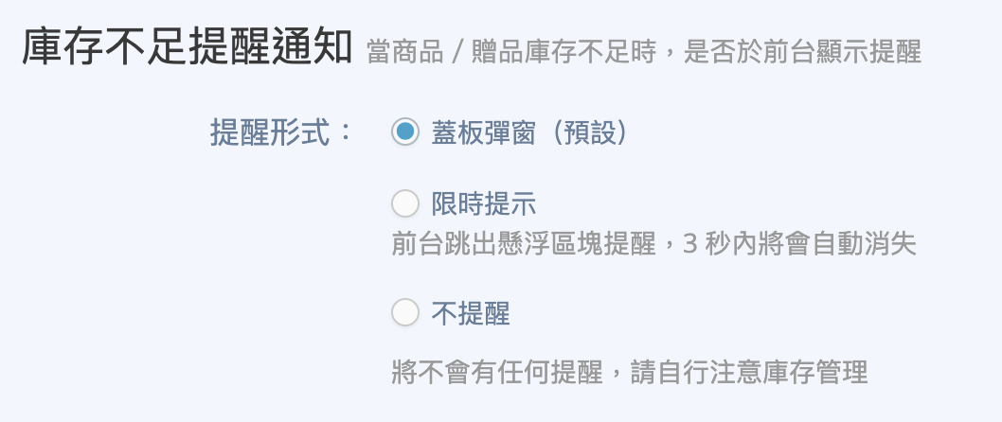
Task: Click the 自動消失 text ending the 限時提示 description
Action: pyautogui.click(x=864, y=244)
